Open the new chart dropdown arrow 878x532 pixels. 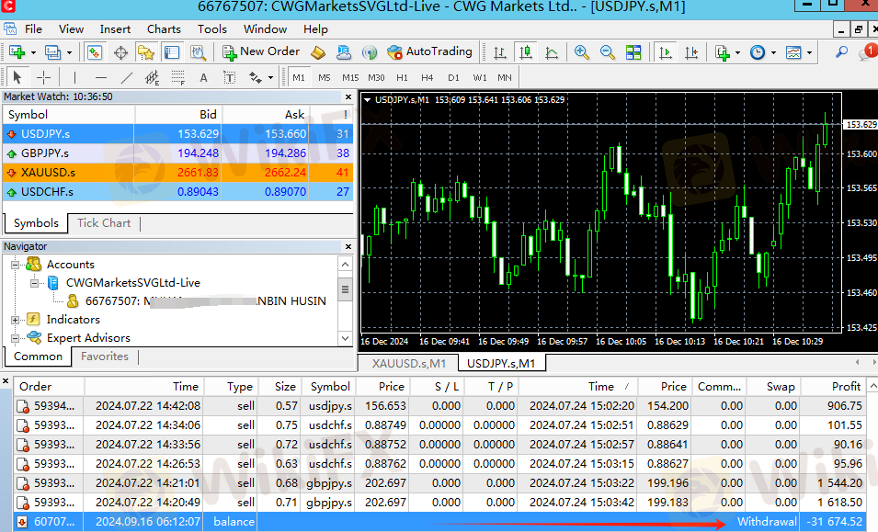point(34,53)
